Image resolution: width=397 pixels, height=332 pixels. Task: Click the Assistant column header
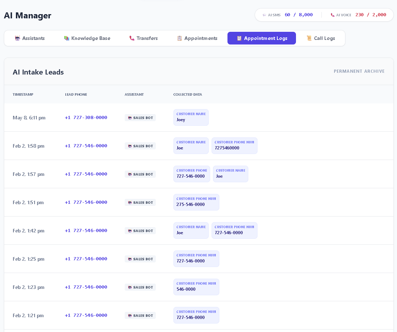click(x=134, y=94)
